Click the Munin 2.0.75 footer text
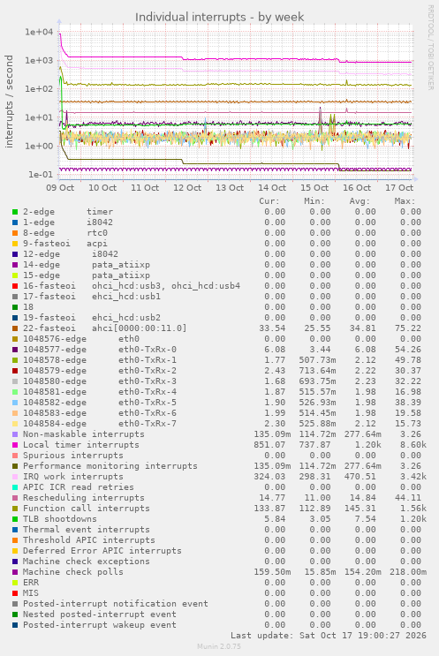The image size is (439, 656). coord(219,646)
